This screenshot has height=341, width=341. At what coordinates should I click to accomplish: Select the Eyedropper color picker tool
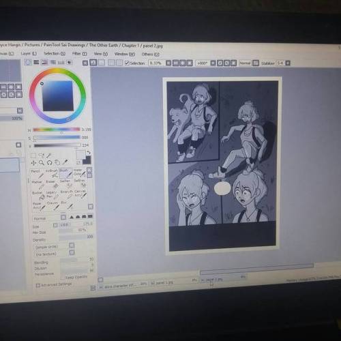(65, 162)
